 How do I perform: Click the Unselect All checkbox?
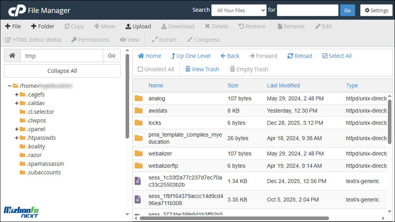pyautogui.click(x=140, y=69)
